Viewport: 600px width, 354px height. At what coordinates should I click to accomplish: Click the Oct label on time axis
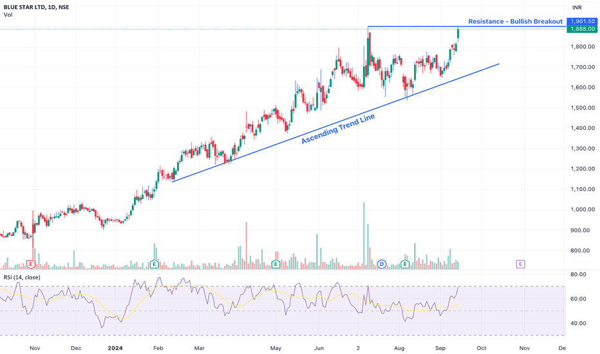[x=482, y=348]
